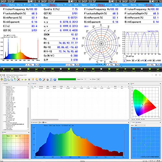Click the Parameter panel scroll-down arrow
This screenshot has width=162, height=162.
tap(28, 129)
